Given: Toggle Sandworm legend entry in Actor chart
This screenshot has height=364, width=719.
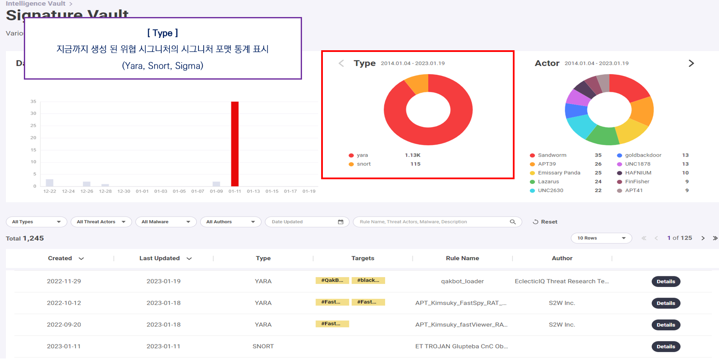Looking at the screenshot, I should tap(548, 155).
